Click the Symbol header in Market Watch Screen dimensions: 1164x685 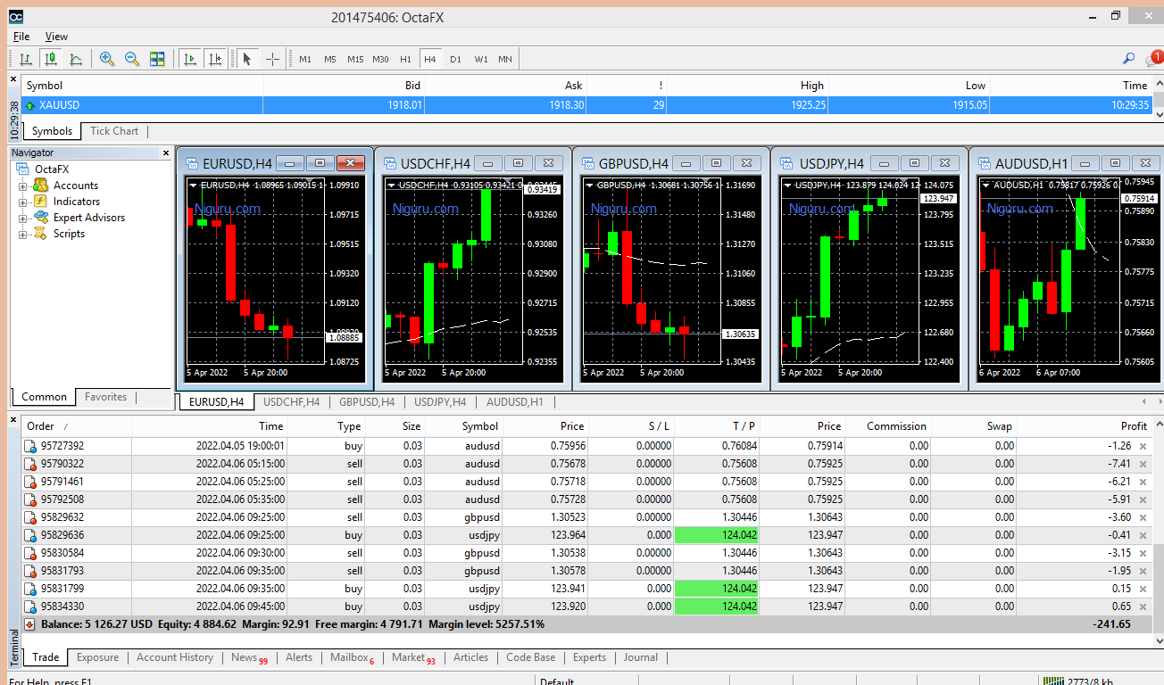point(142,86)
